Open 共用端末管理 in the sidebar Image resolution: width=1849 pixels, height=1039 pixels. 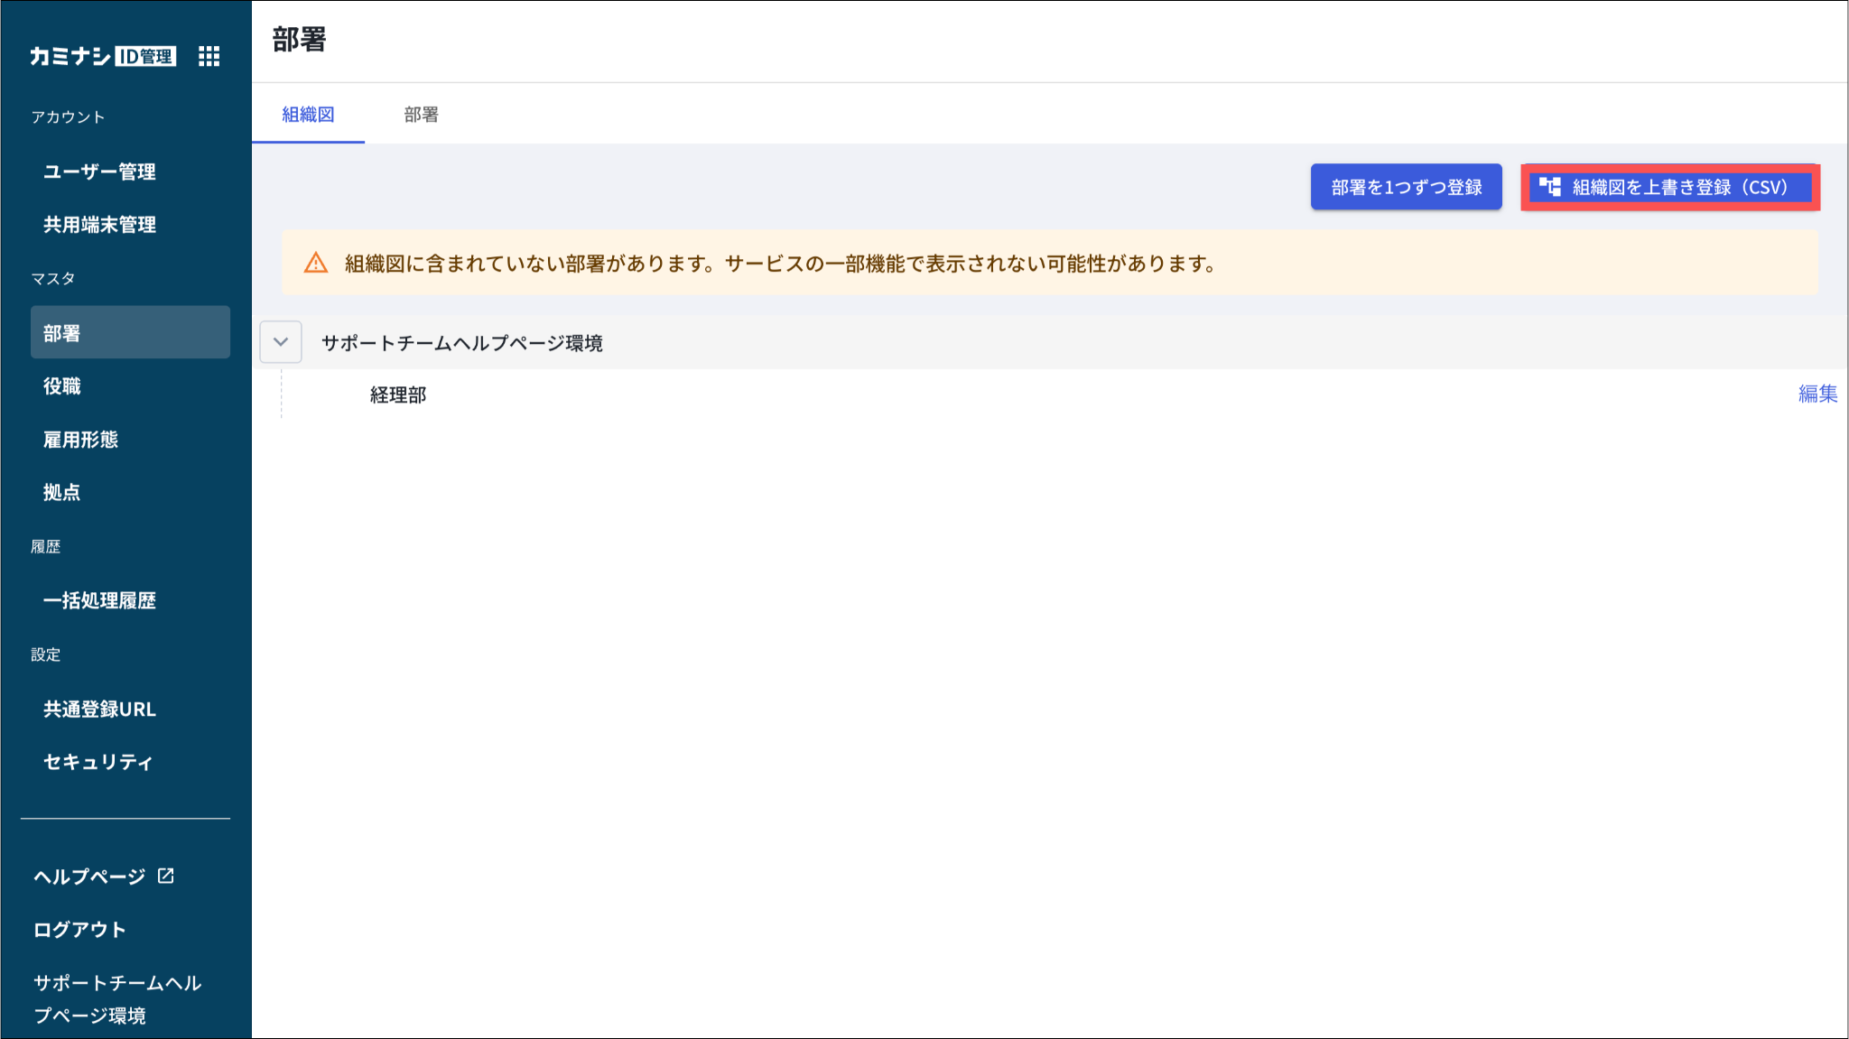click(x=99, y=225)
